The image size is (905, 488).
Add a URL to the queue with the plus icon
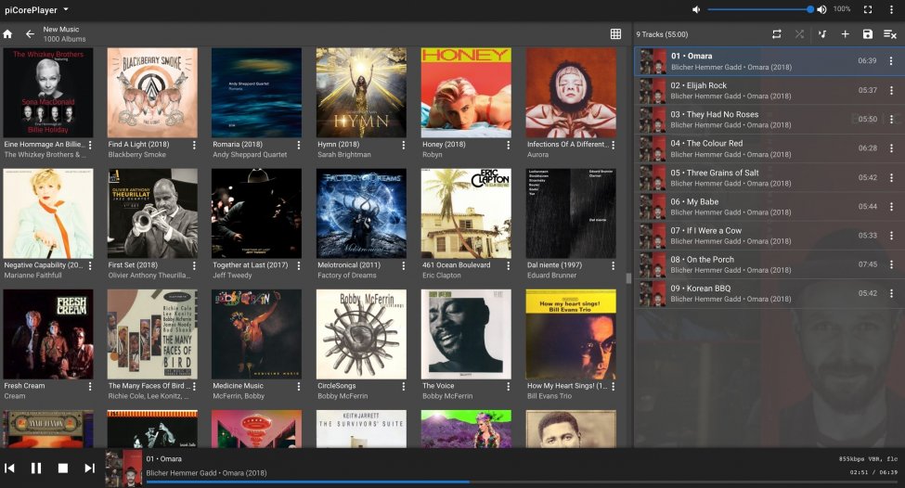point(845,34)
